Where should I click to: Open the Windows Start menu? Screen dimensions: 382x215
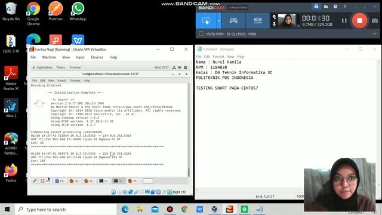7,210
